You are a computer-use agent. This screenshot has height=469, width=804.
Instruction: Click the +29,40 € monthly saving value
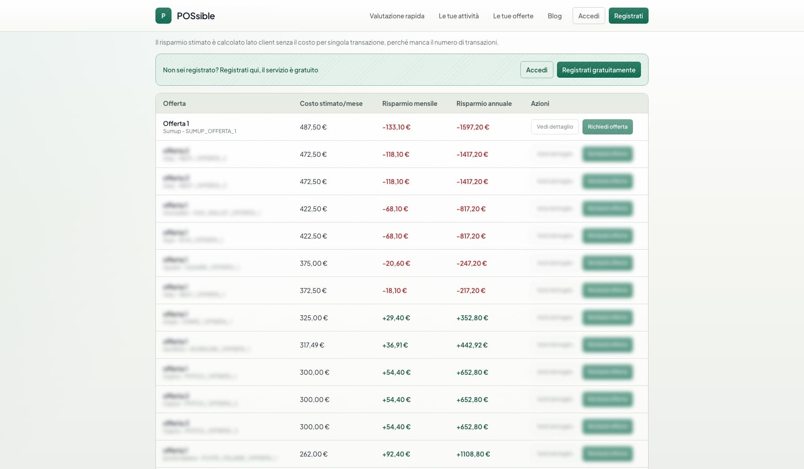click(x=396, y=318)
